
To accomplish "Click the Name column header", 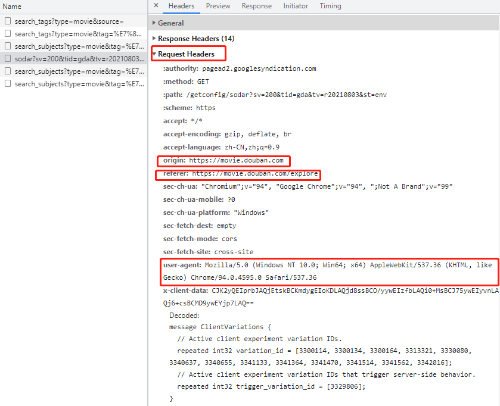I will pos(74,7).
